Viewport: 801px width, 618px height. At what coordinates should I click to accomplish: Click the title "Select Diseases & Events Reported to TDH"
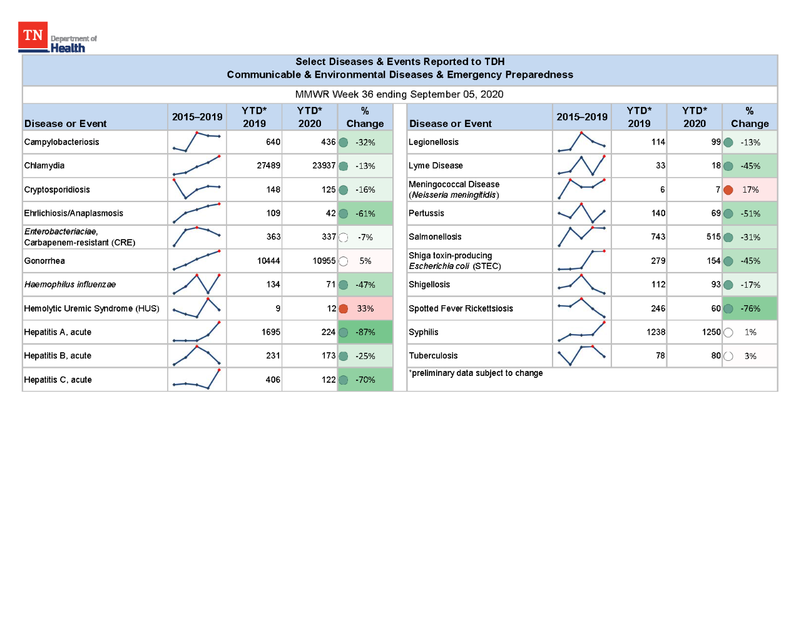tap(400, 61)
